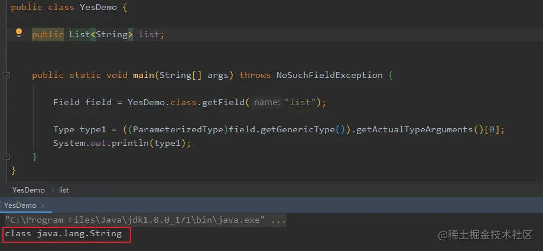This screenshot has height=251, width=543.
Task: Click the "list" string literal argument
Action: (300, 103)
